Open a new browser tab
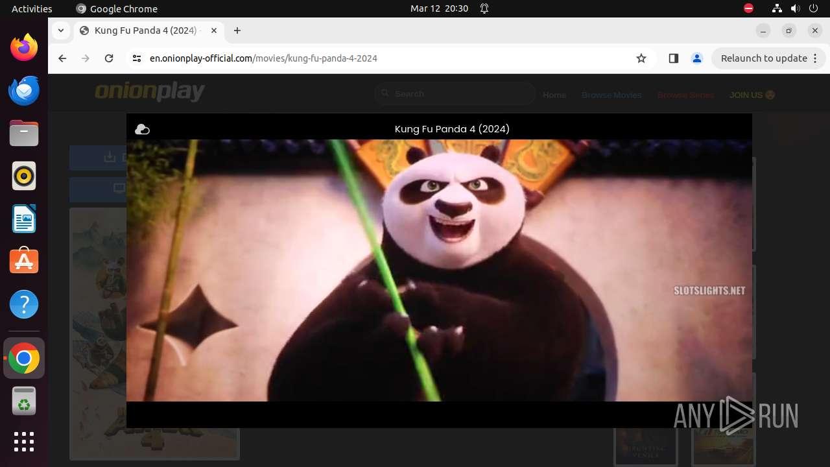This screenshot has width=830, height=467. [237, 30]
